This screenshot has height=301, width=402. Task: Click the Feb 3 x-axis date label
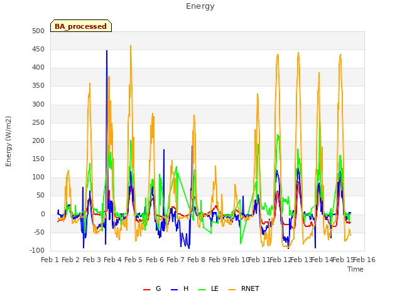coord(92,260)
